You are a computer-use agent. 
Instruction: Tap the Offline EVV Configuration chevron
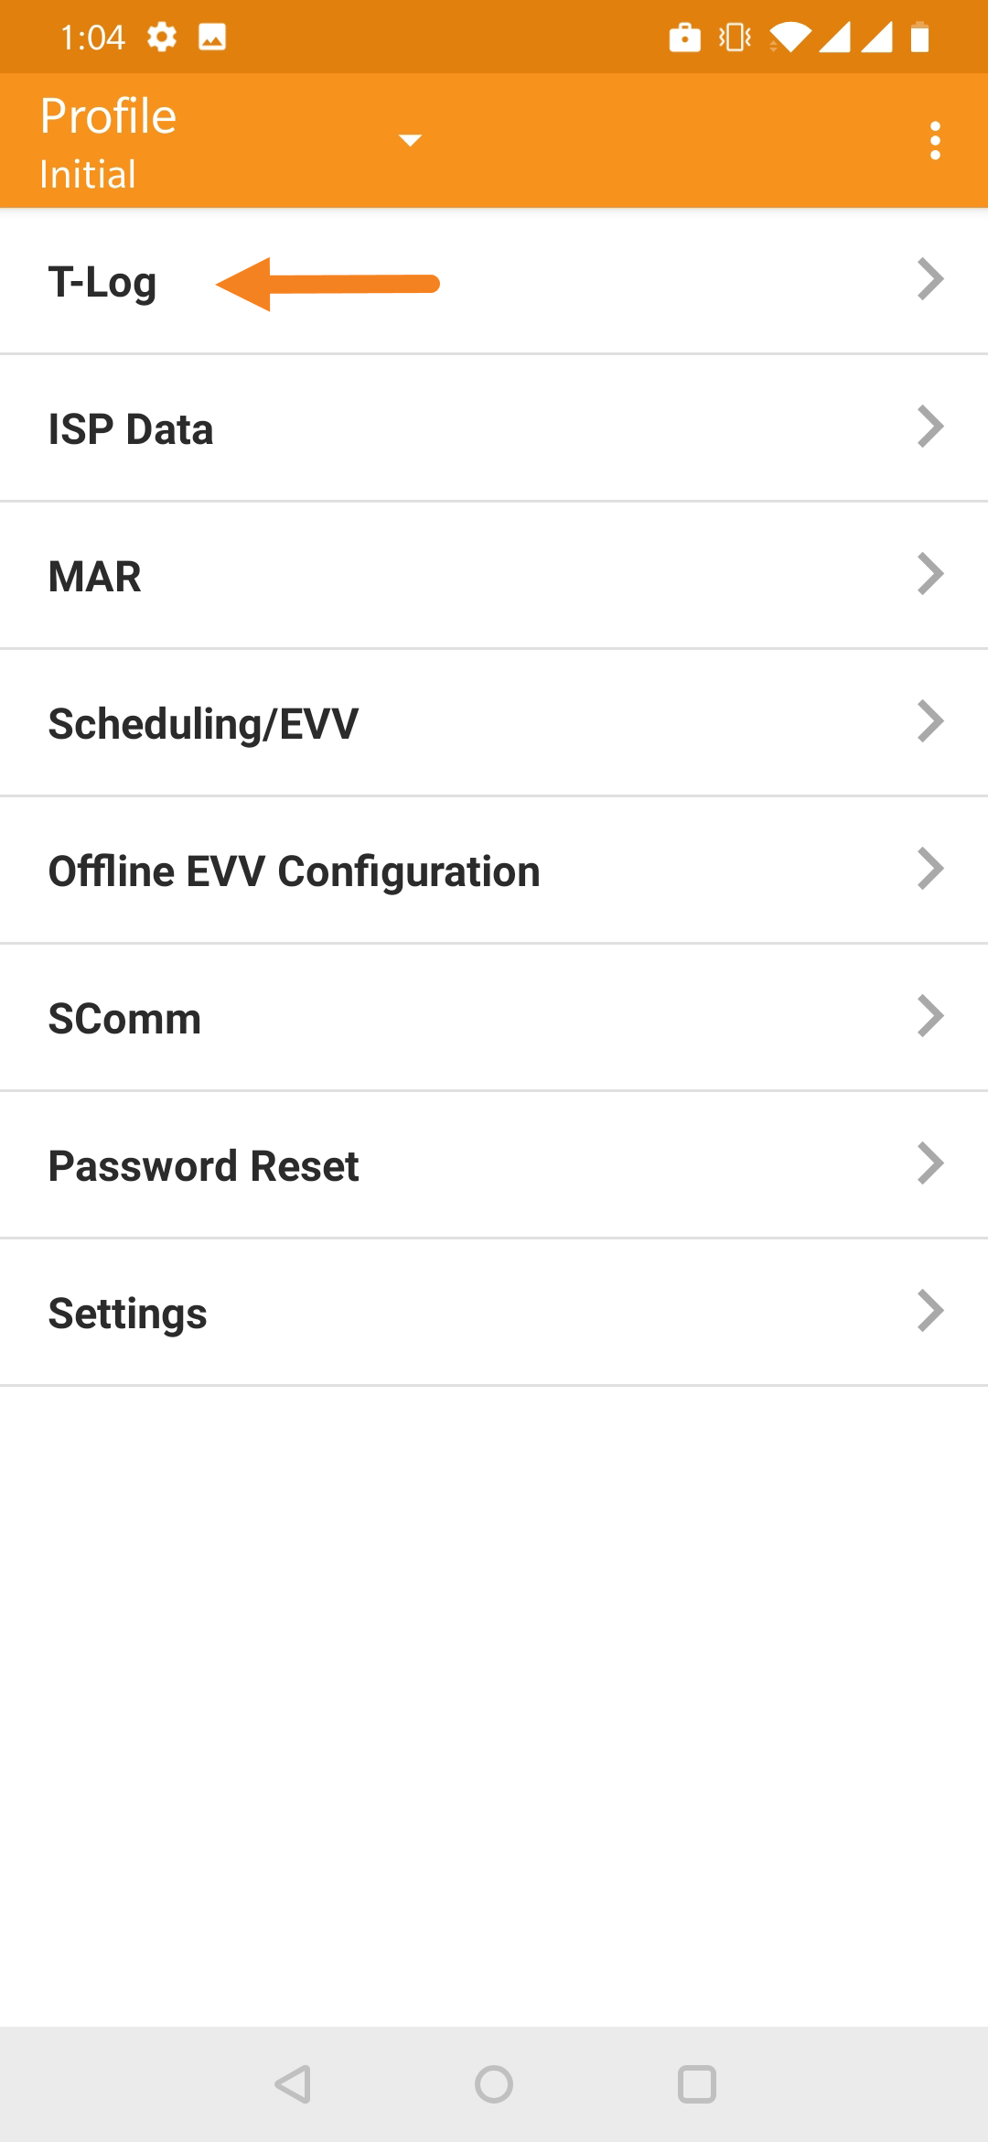(x=930, y=869)
